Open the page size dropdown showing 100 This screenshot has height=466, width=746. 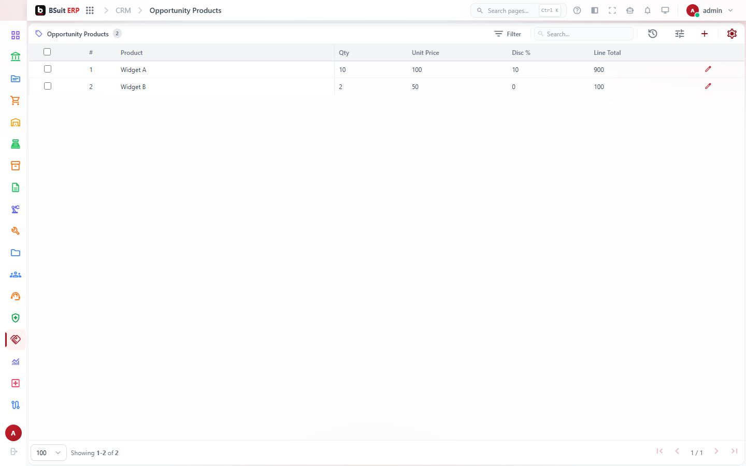point(49,453)
